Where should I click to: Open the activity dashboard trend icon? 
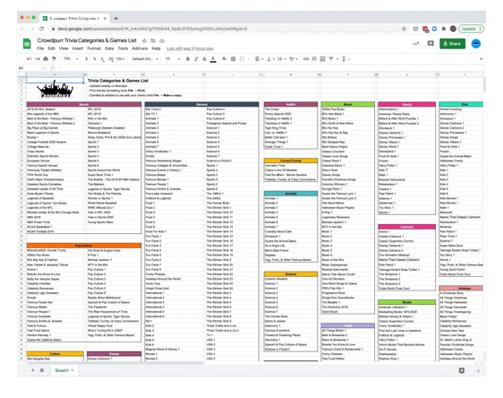point(416,44)
